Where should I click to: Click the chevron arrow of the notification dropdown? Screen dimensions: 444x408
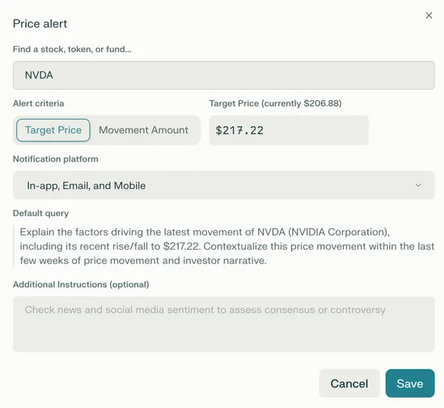418,185
